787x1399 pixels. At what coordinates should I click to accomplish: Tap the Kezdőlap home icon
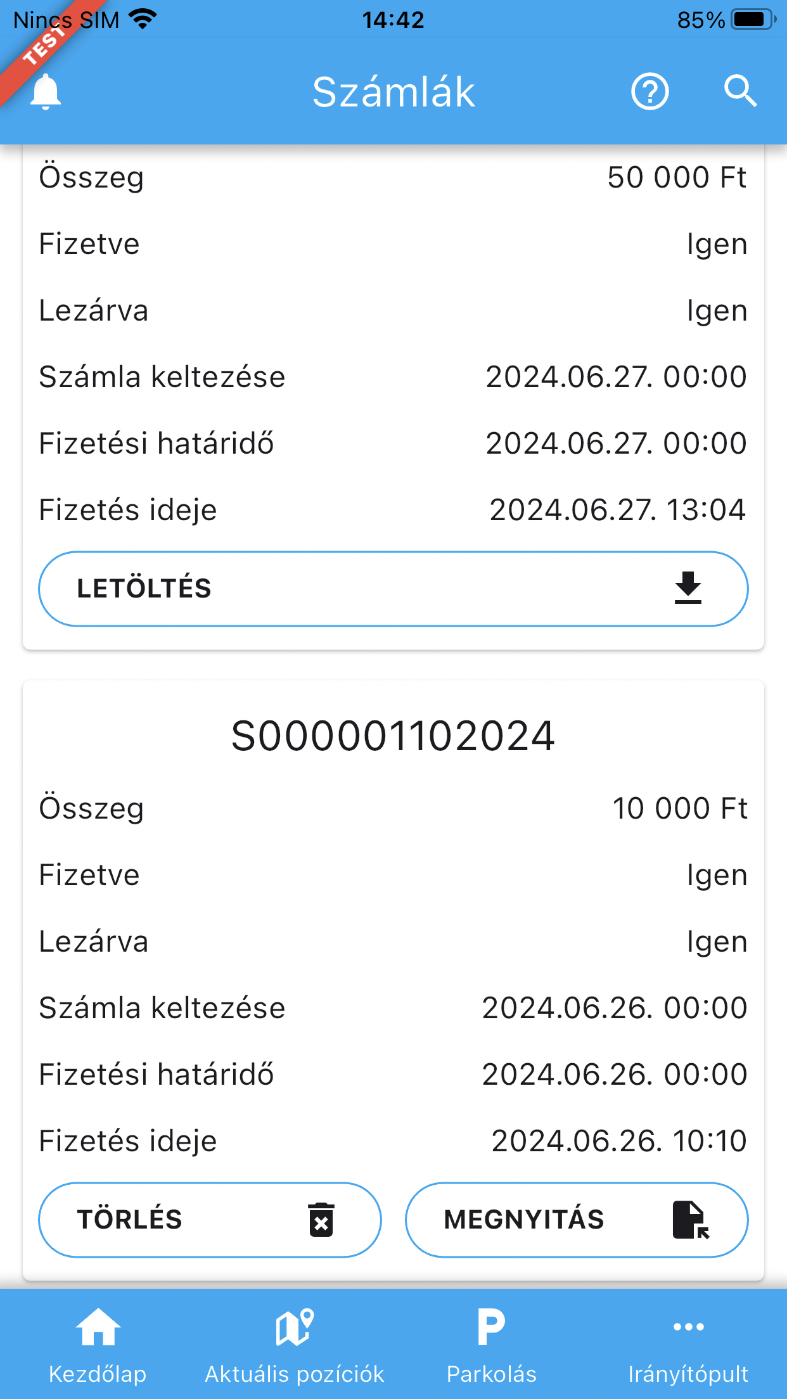(x=98, y=1327)
